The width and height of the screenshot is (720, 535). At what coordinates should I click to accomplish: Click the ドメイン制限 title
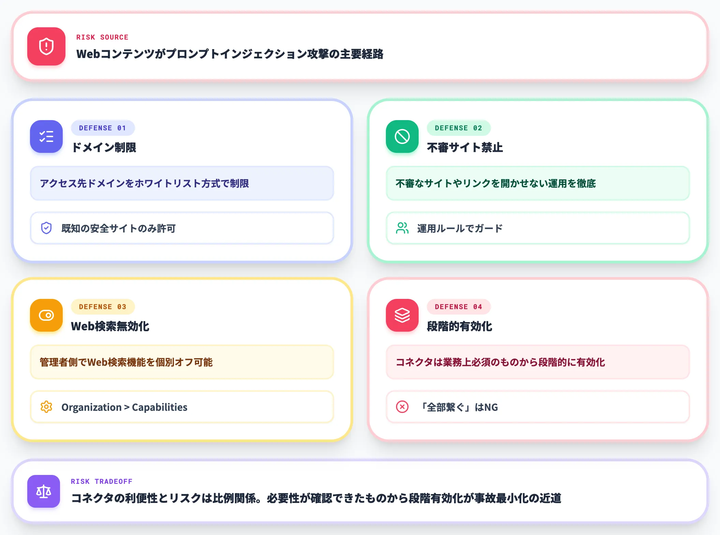tap(104, 147)
